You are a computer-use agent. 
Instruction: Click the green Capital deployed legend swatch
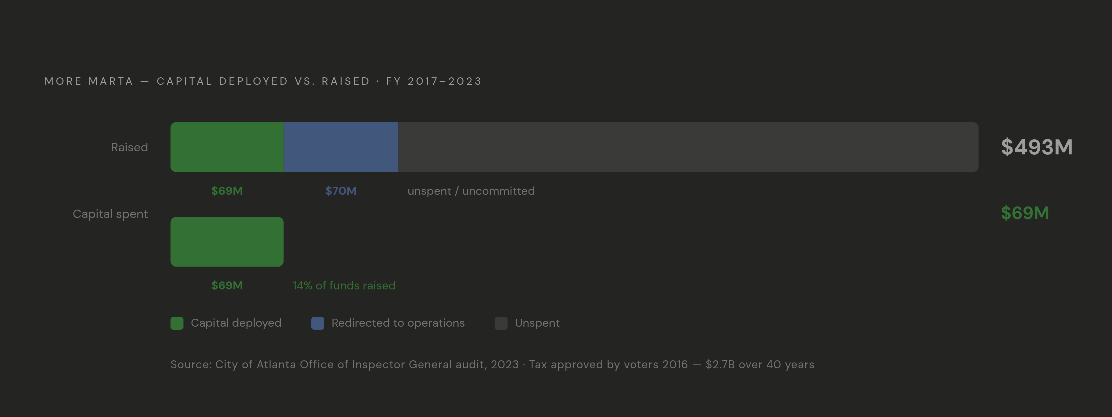coord(177,323)
